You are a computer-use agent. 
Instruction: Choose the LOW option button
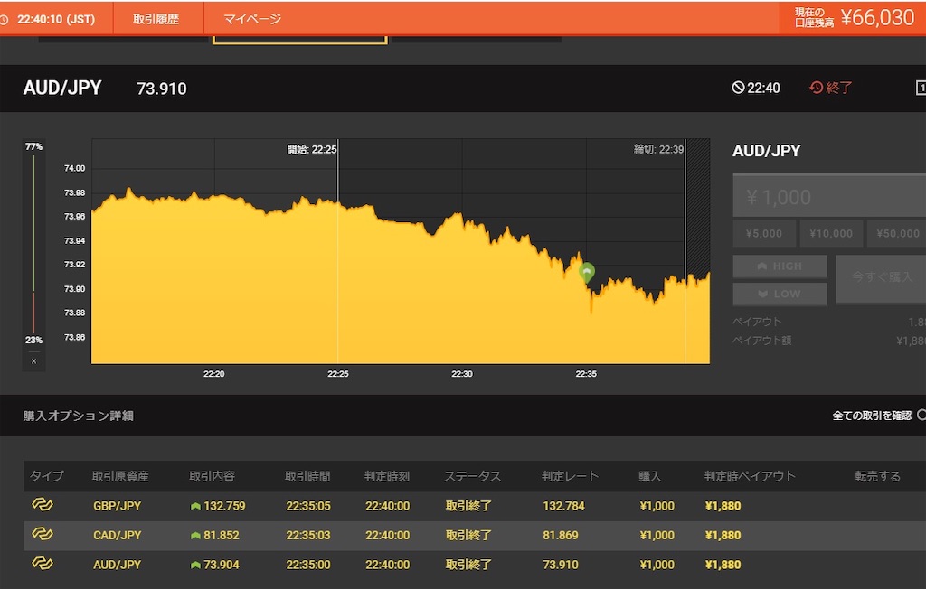pos(780,294)
